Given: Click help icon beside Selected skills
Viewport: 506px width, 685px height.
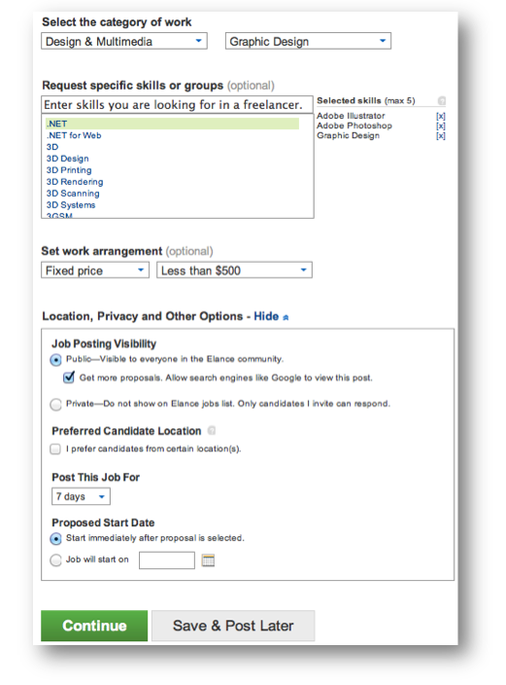Looking at the screenshot, I should point(442,101).
